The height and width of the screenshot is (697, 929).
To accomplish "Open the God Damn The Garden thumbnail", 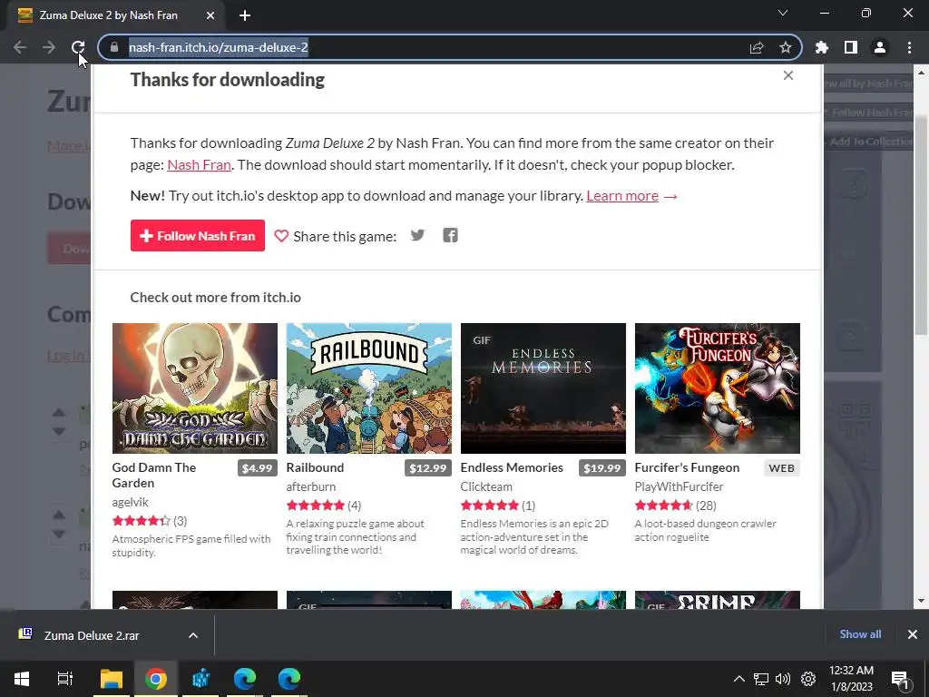I will [x=194, y=388].
